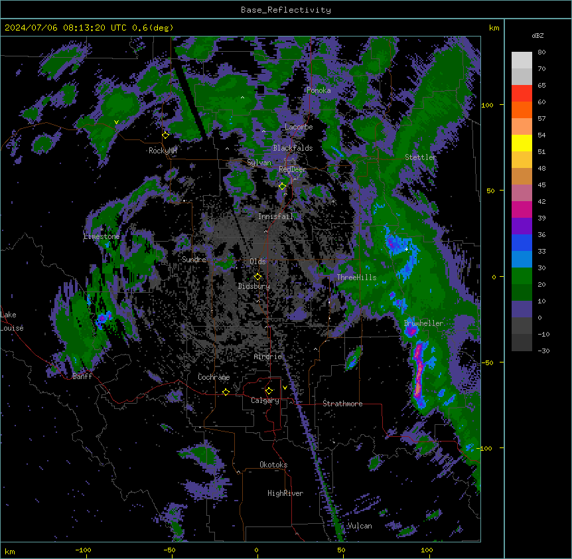Click the Calgary city label
Image resolution: width=572 pixels, height=559 pixels.
tap(265, 400)
